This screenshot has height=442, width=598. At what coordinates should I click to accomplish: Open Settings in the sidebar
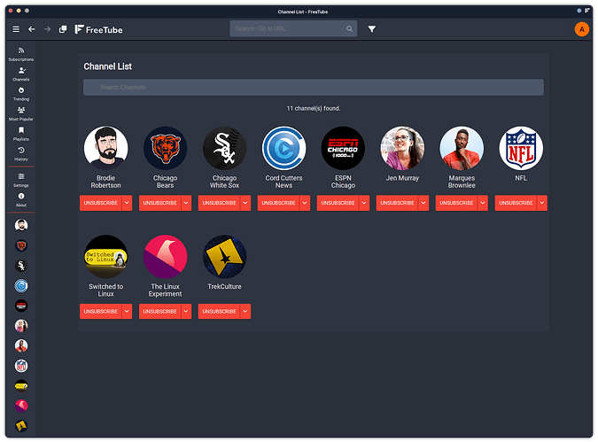click(x=21, y=180)
